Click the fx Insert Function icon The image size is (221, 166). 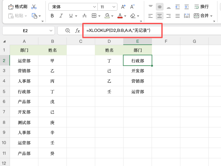tap(77, 31)
